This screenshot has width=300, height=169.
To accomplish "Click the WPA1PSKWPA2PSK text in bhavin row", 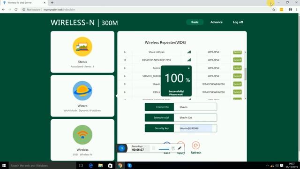I will (x=214, y=84).
